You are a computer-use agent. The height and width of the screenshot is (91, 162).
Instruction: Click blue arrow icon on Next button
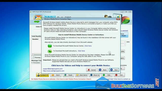tap(111, 70)
